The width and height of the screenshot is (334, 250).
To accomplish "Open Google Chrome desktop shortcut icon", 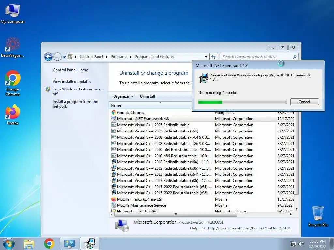I will [13, 83].
